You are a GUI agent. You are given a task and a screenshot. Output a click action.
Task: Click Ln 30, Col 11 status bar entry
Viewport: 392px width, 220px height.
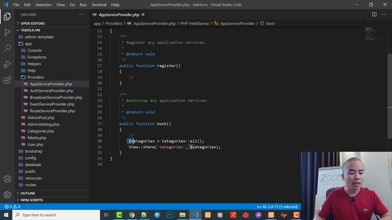point(277,207)
